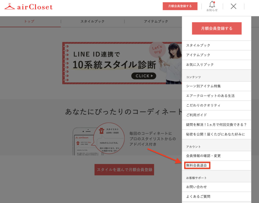Open 秘密を公開！届くたびにあなた好みに entry
The image size is (259, 203).
(217, 134)
